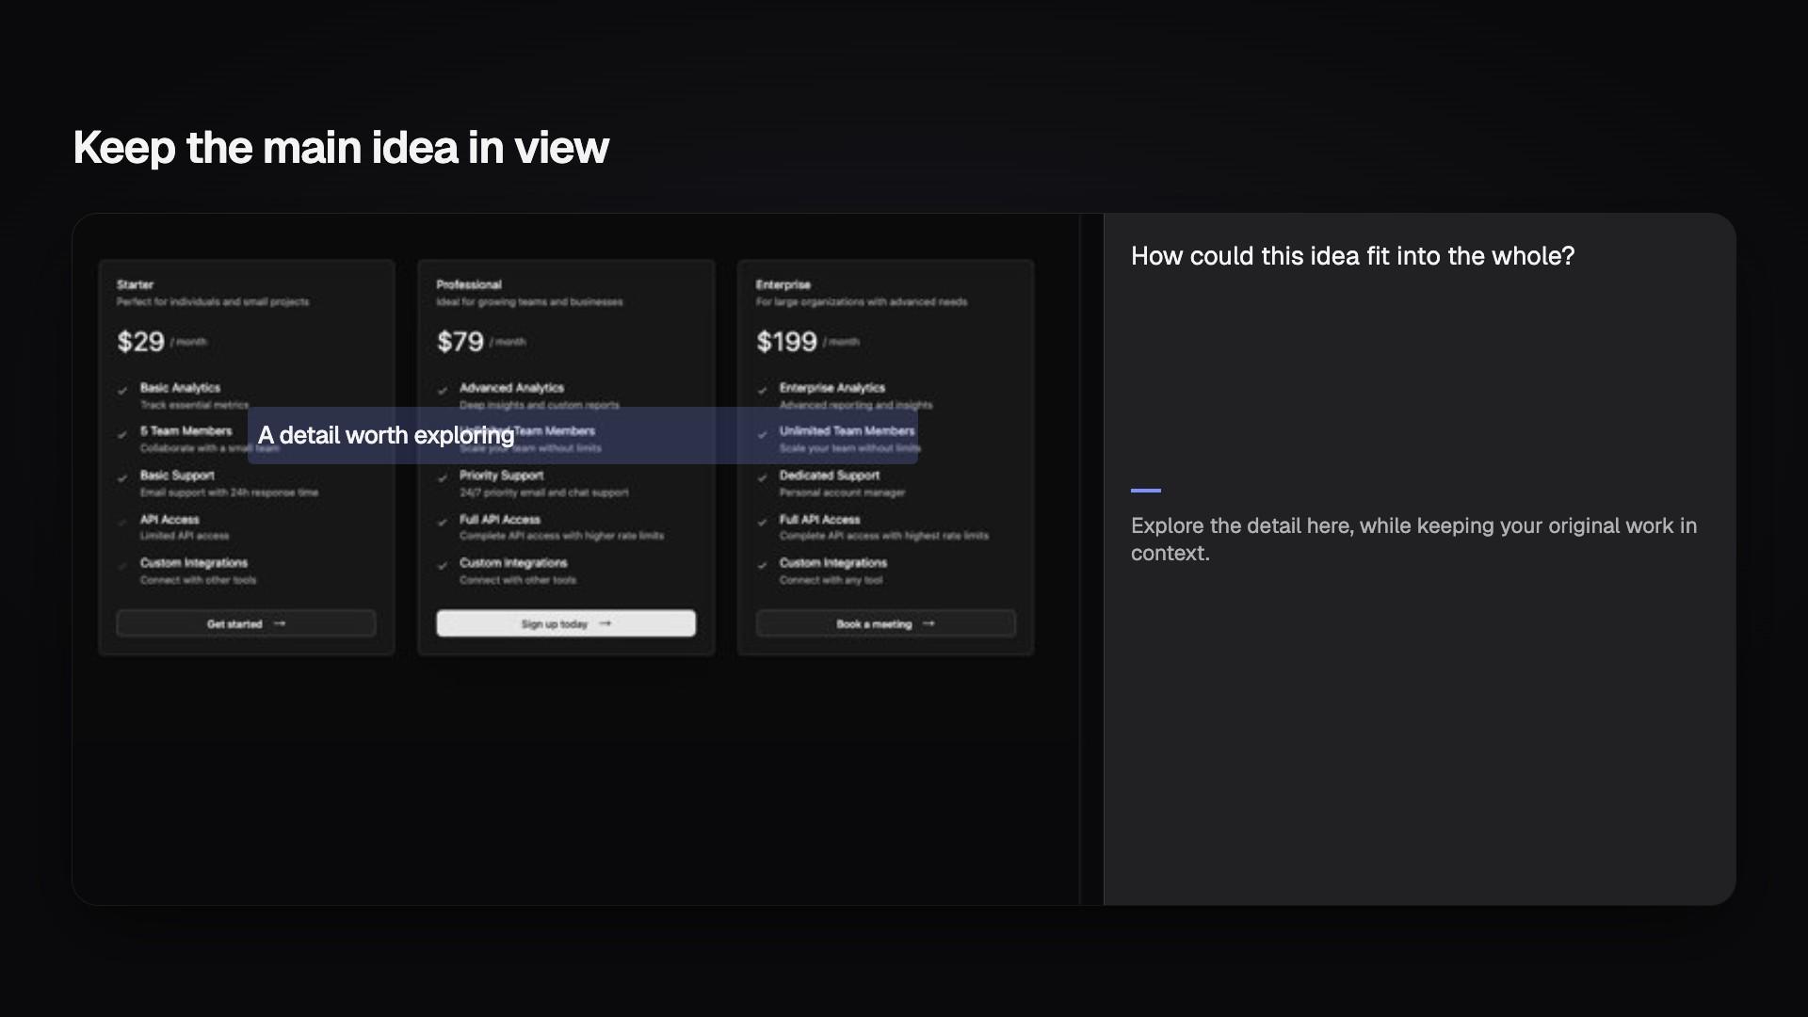Viewport: 1808px width, 1017px height.
Task: Click the Sign up today button
Action: (x=566, y=623)
